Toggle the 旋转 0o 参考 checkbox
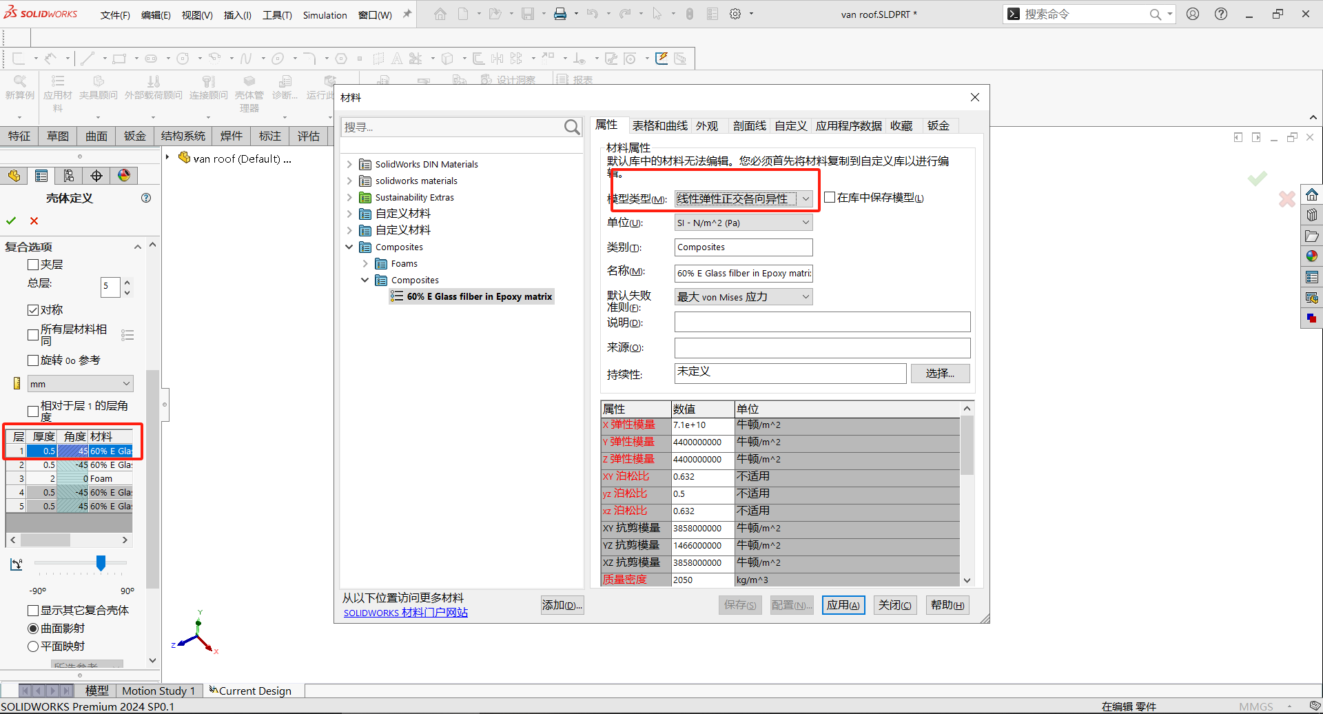The height and width of the screenshot is (714, 1323). click(33, 360)
